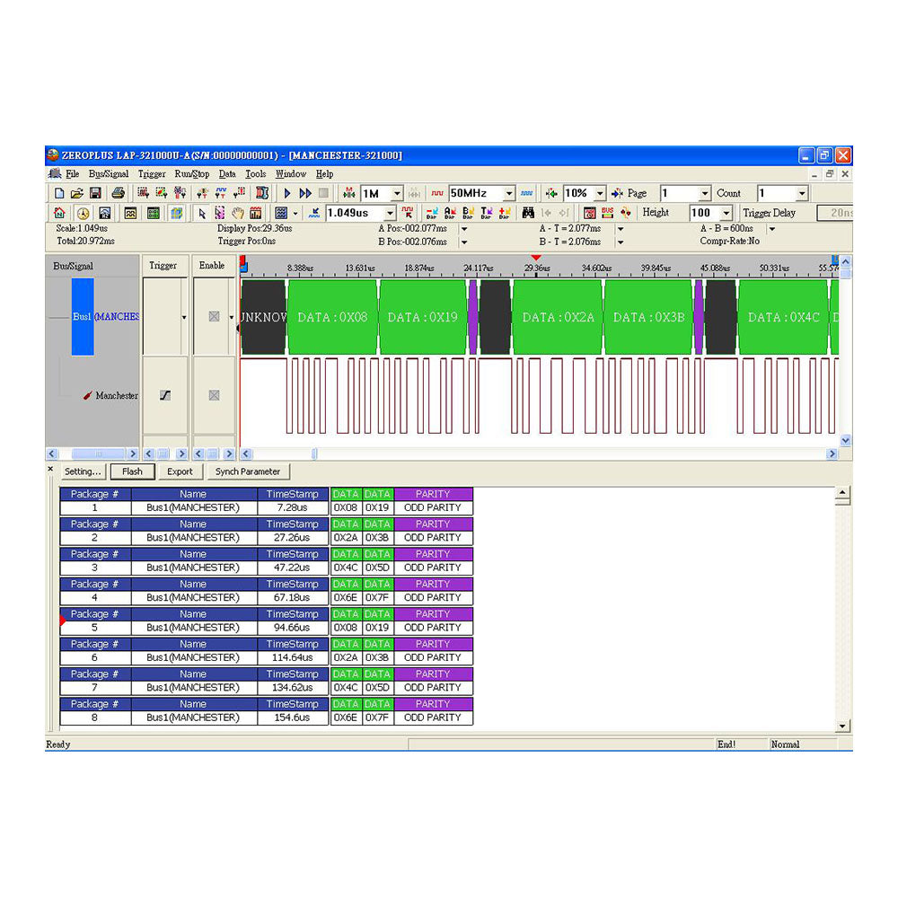Expand the A - B = 600ns dropdown arrow
This screenshot has height=898, width=898.
pyautogui.click(x=772, y=229)
